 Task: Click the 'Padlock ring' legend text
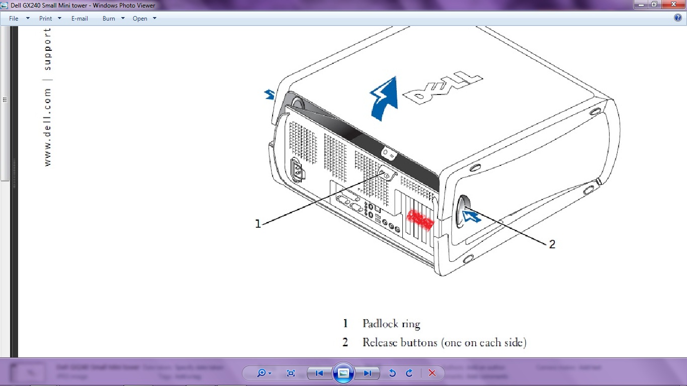click(391, 324)
